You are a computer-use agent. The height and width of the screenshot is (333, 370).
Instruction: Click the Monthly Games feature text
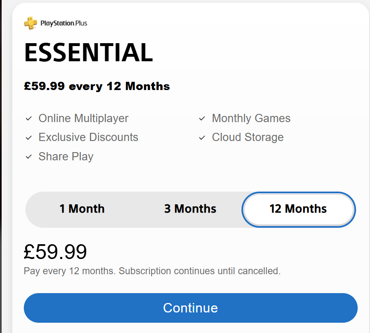point(251,118)
